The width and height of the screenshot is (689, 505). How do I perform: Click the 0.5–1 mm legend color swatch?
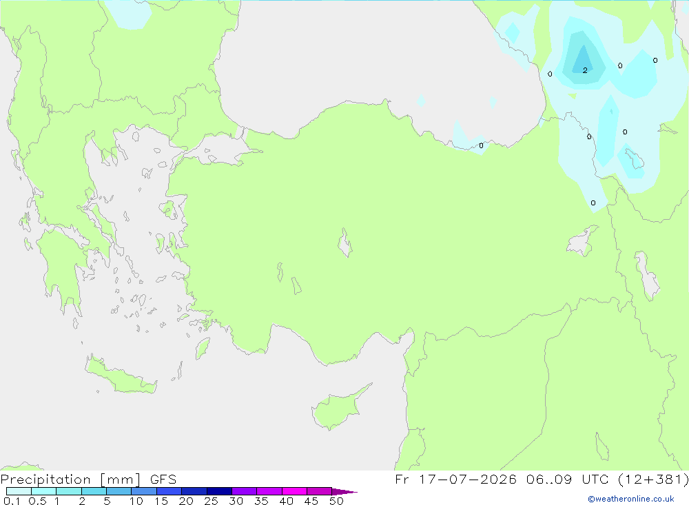point(44,491)
